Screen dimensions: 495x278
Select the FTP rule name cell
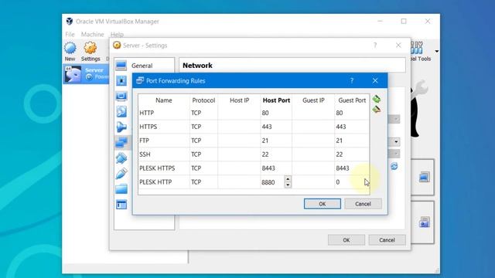click(x=164, y=141)
